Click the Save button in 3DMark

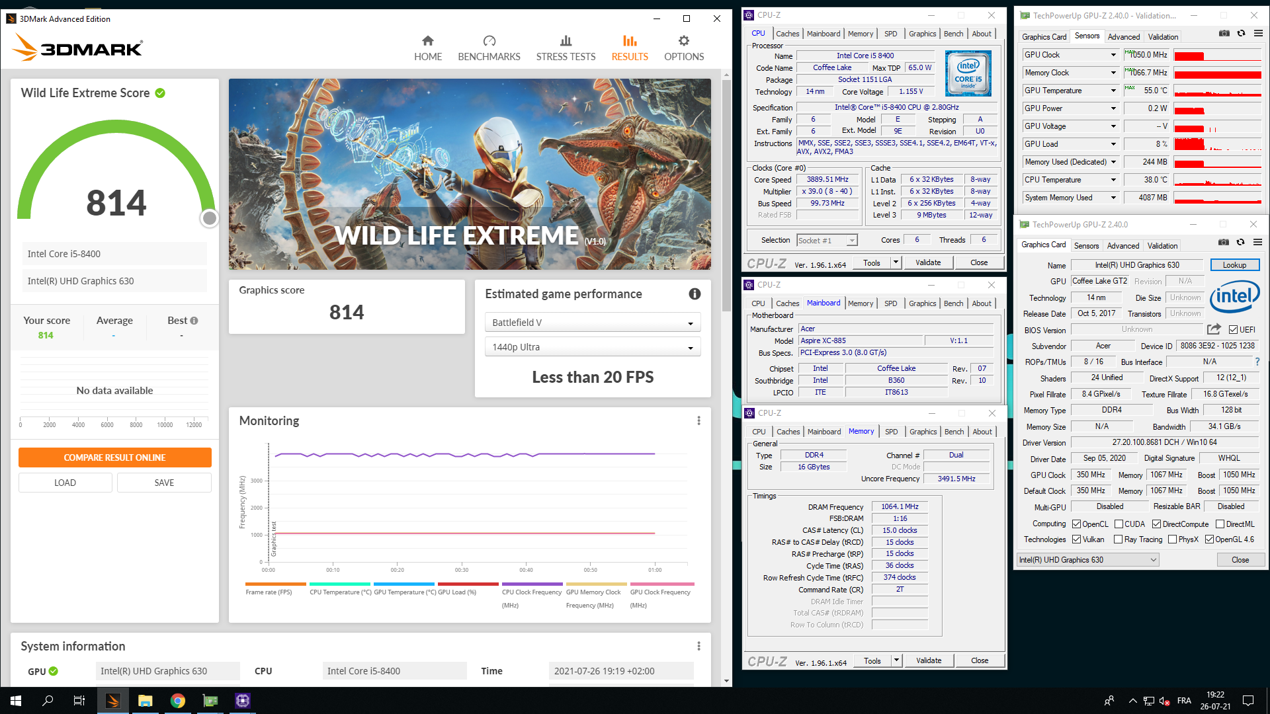164,483
